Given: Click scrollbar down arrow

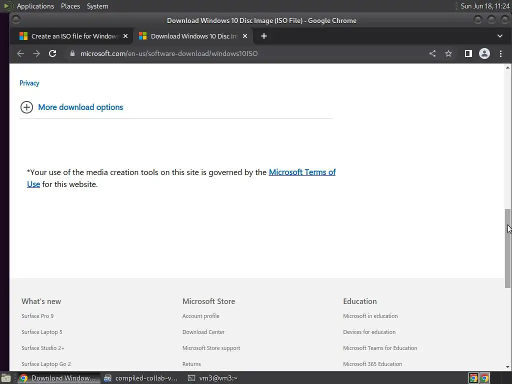Looking at the screenshot, I should (507, 367).
